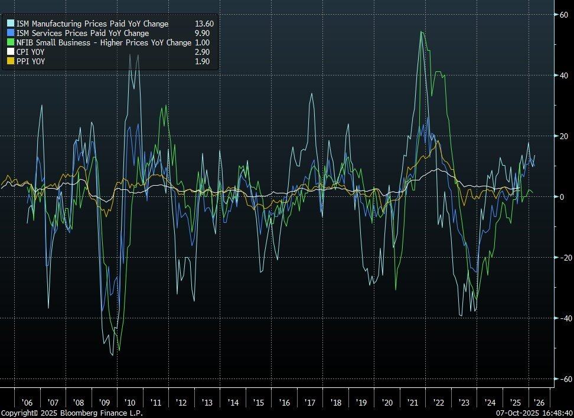The image size is (574, 418).
Task: Click the 13.60 value in the legend
Action: tap(204, 24)
